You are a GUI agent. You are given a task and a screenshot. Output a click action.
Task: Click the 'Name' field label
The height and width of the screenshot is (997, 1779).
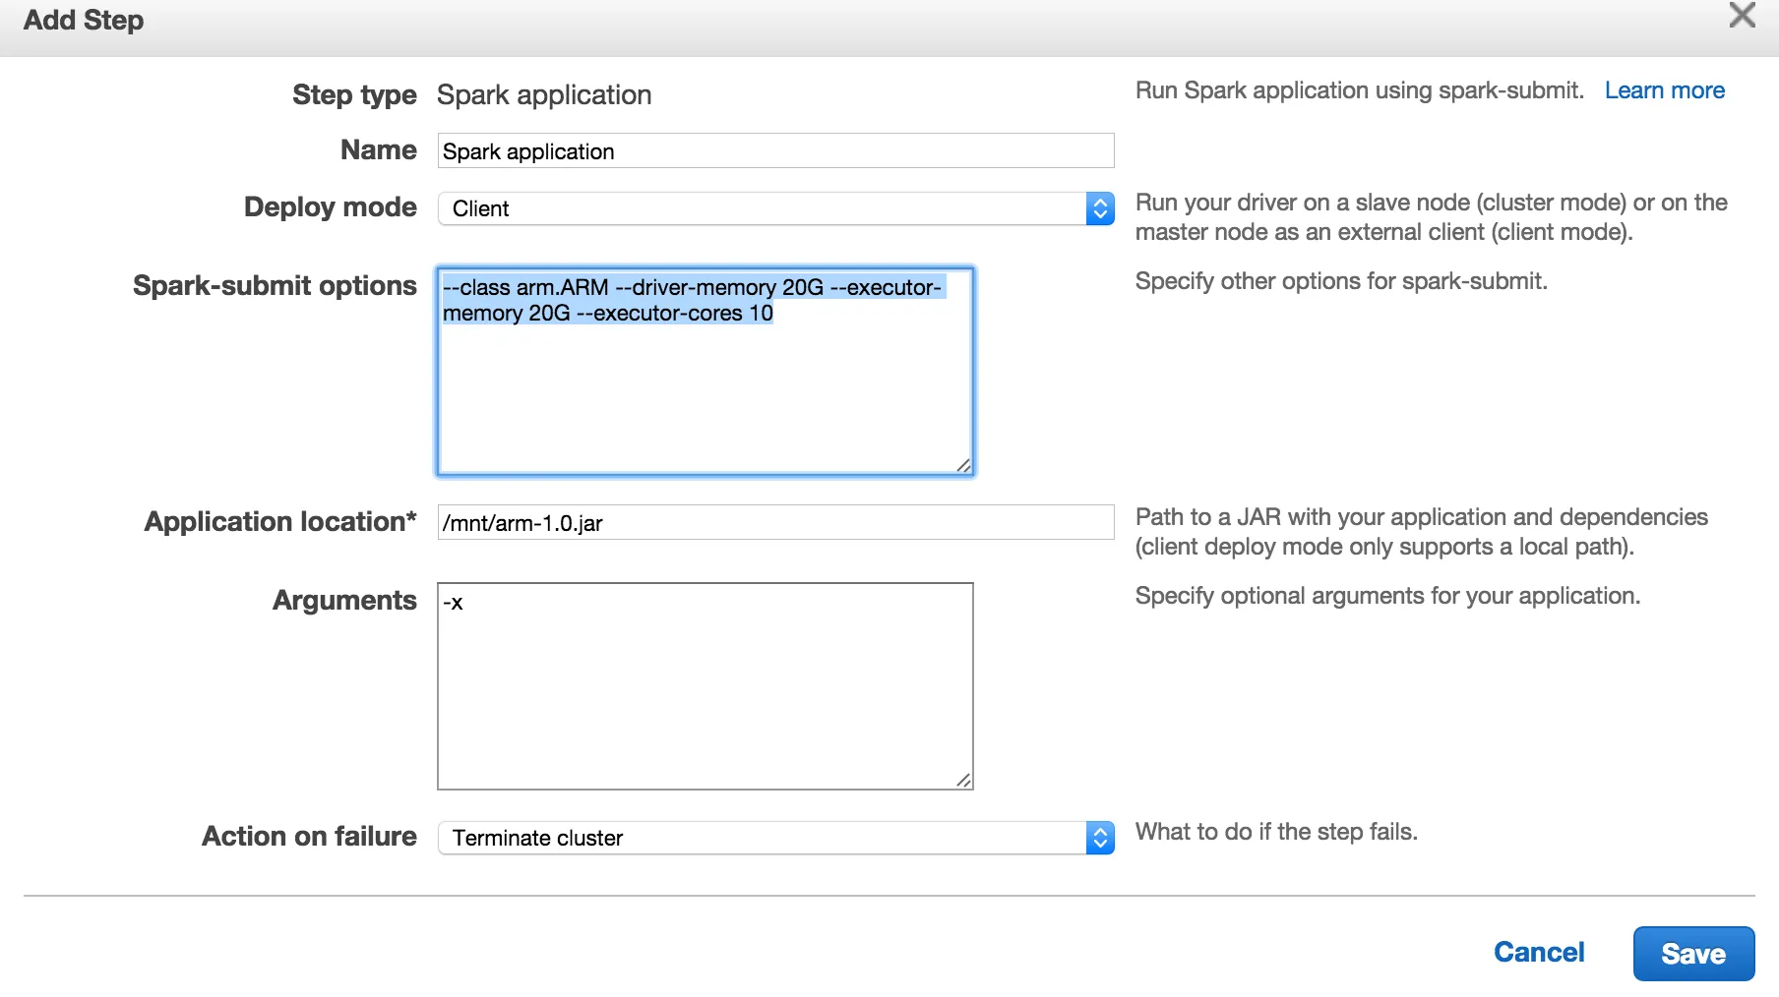(379, 150)
